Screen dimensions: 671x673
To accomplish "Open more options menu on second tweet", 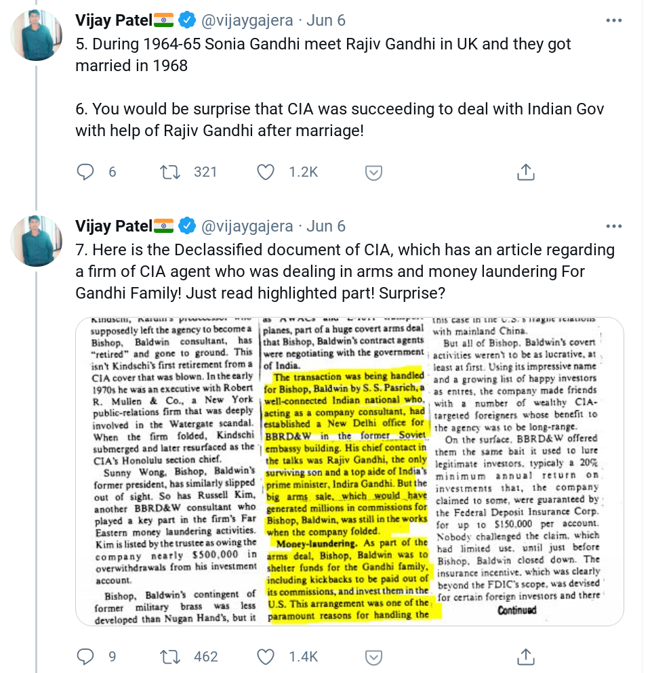I will pos(614,225).
